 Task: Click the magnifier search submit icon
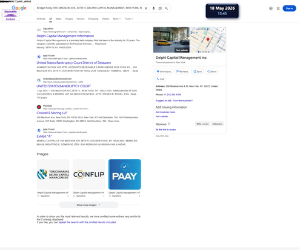(166, 8)
